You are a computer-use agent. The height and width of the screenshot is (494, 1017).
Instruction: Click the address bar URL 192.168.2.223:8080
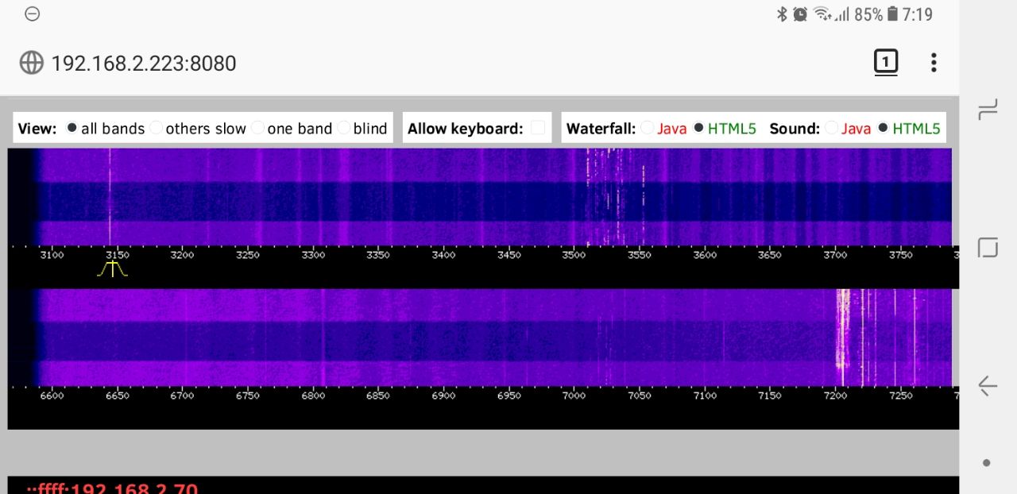coord(144,64)
